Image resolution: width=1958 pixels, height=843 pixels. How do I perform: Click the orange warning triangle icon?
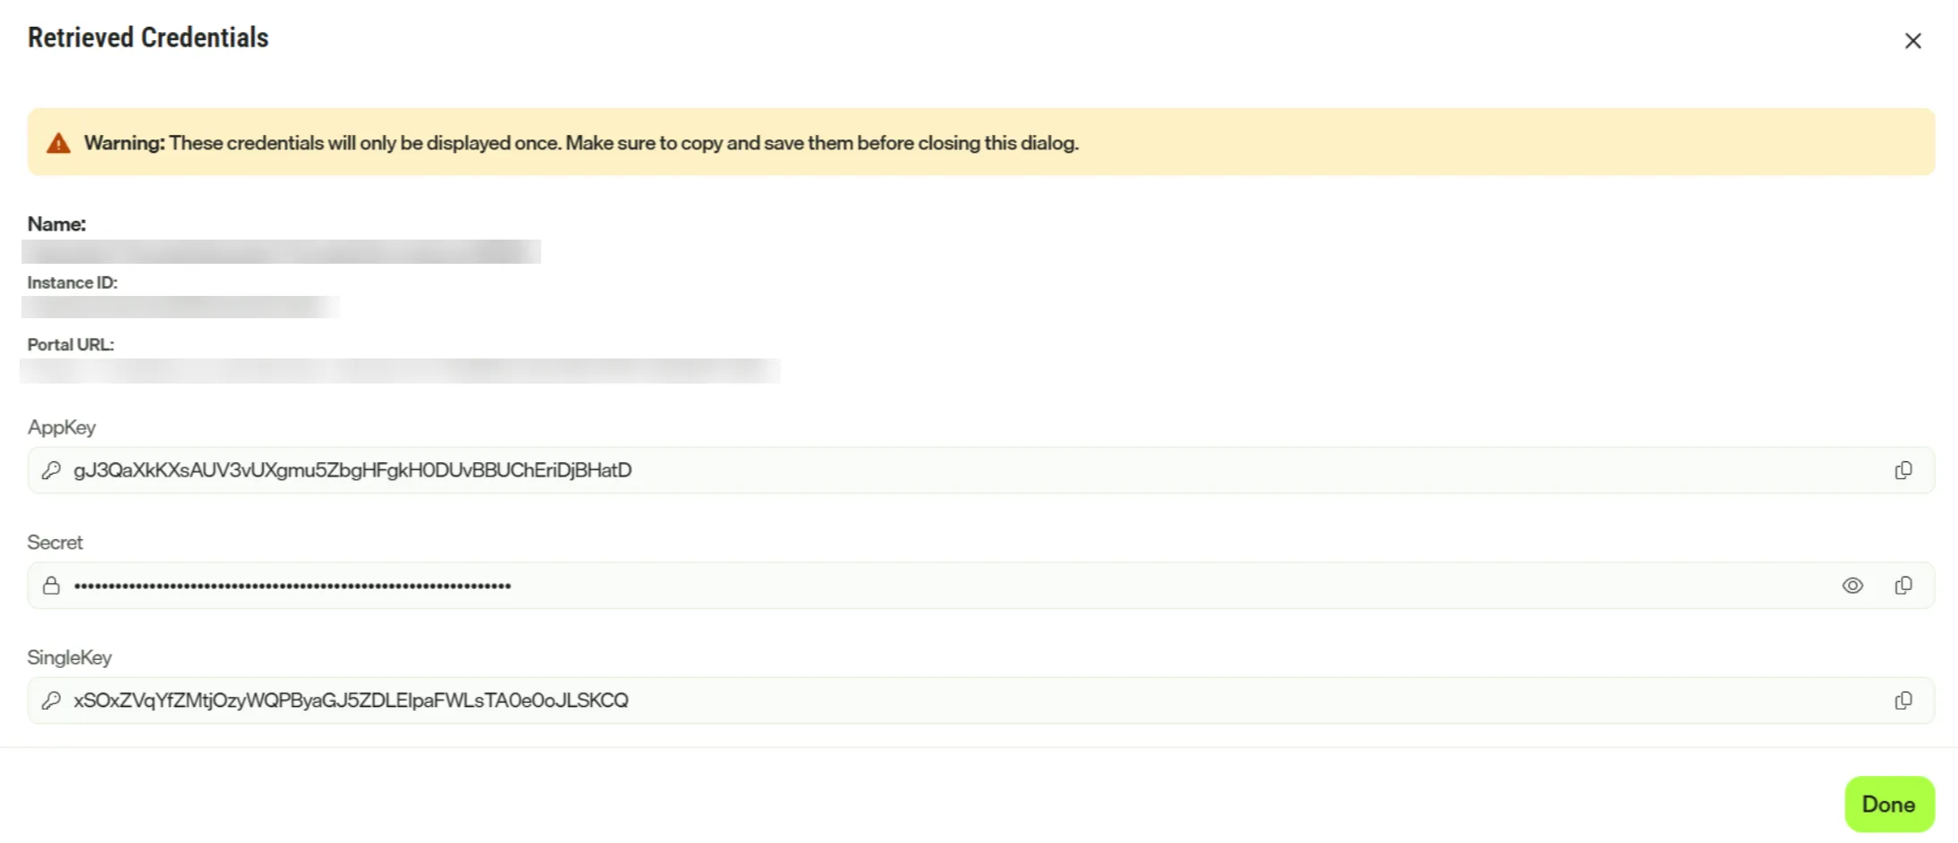[x=59, y=143]
